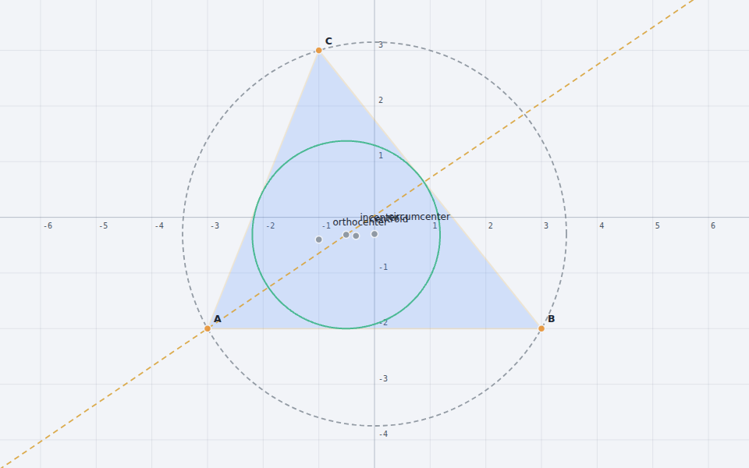Click the "orthocenter" text label
Image resolution: width=749 pixels, height=468 pixels.
pyautogui.click(x=360, y=222)
